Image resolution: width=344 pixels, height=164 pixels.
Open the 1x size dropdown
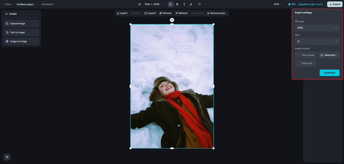tap(317, 42)
